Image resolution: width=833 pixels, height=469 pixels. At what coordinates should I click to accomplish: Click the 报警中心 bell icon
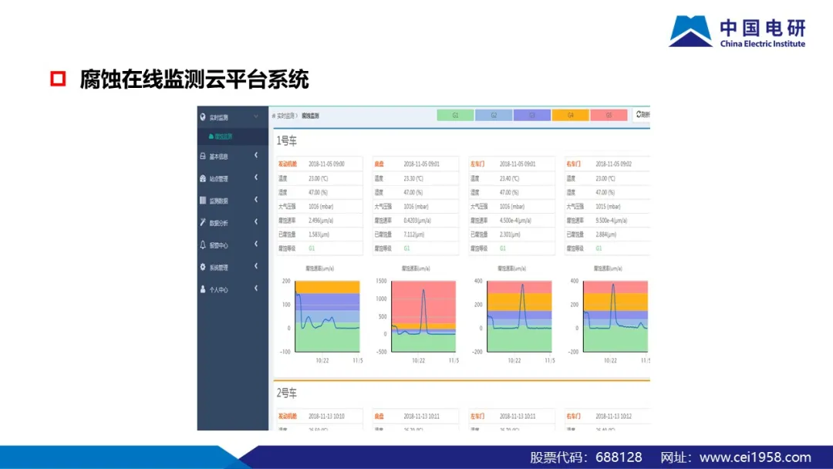click(203, 245)
